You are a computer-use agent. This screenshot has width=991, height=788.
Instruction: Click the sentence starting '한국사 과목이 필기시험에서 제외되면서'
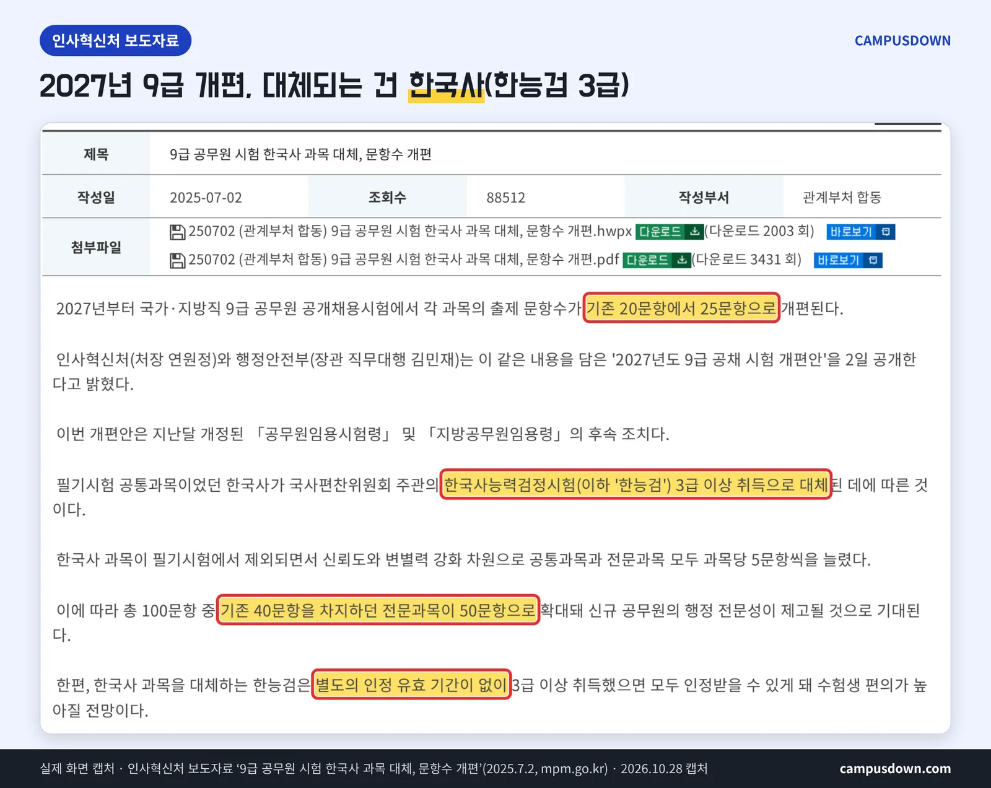click(463, 560)
